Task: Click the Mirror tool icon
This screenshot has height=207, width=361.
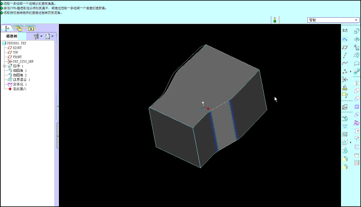Action: [x=356, y=83]
